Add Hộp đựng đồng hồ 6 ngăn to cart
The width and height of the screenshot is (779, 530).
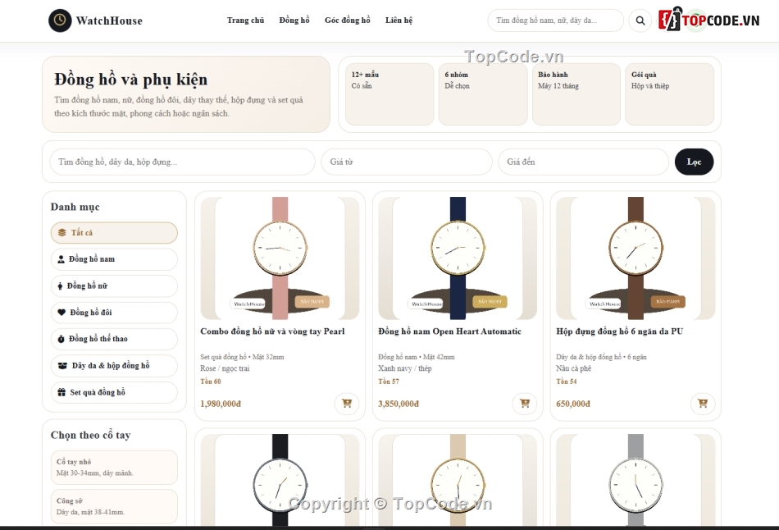[703, 403]
